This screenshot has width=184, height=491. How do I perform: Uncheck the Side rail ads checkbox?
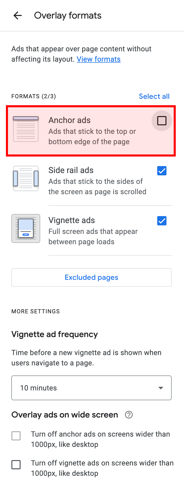[x=162, y=171]
